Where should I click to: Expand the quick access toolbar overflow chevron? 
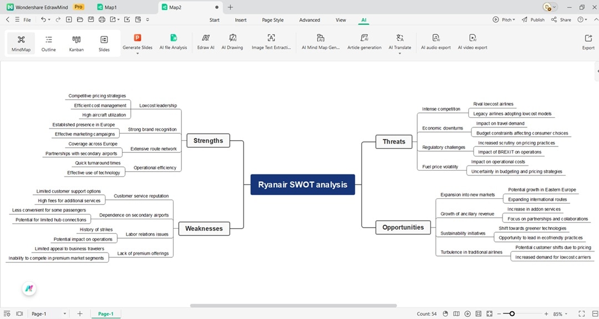[148, 19]
